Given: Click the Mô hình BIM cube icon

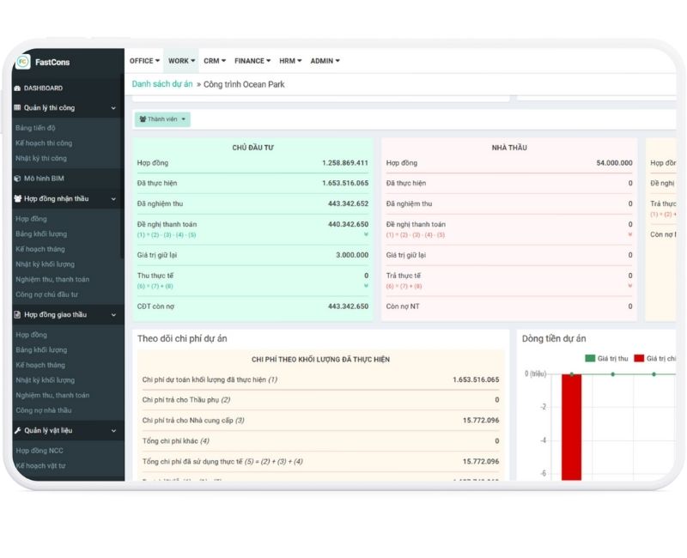Looking at the screenshot, I should 16,178.
